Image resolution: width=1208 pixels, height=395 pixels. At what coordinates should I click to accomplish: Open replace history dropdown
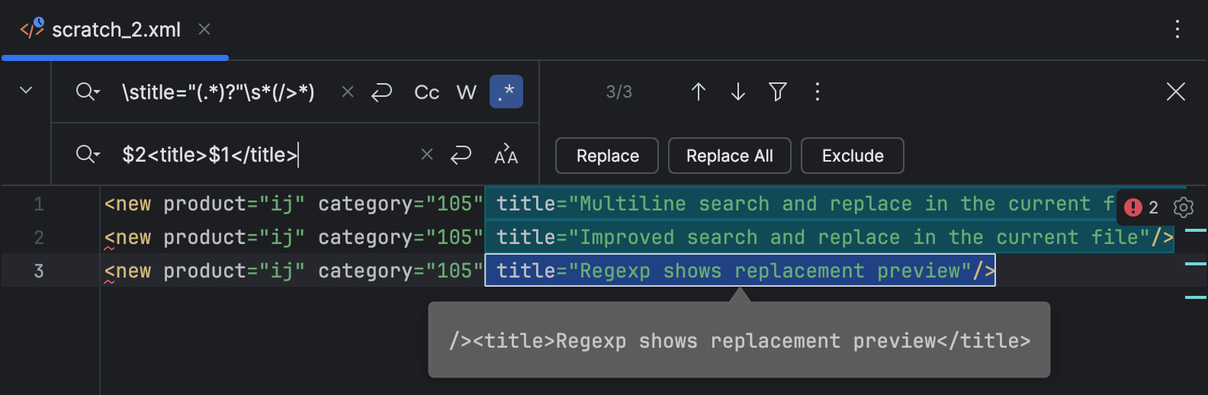pos(88,155)
